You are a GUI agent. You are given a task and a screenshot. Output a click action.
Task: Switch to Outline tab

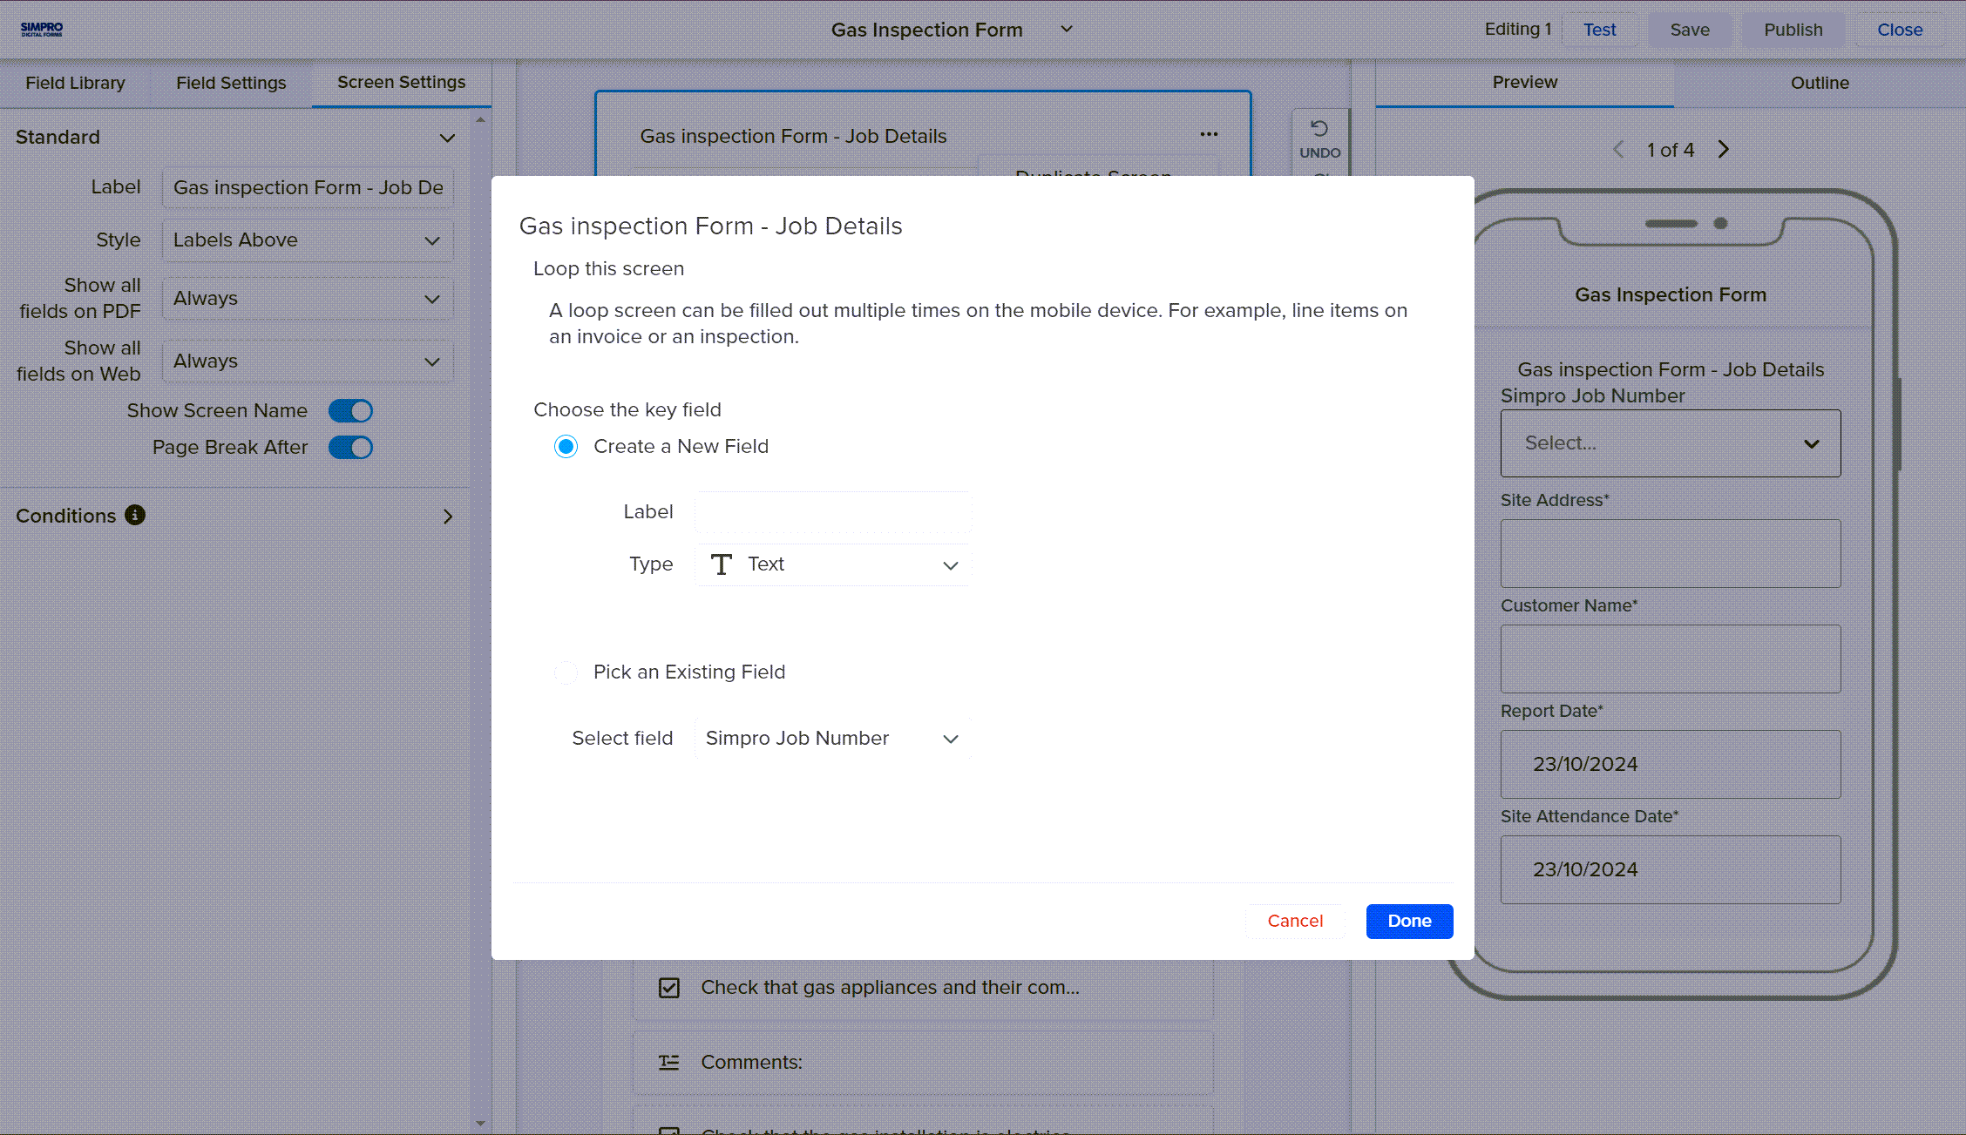(1820, 83)
